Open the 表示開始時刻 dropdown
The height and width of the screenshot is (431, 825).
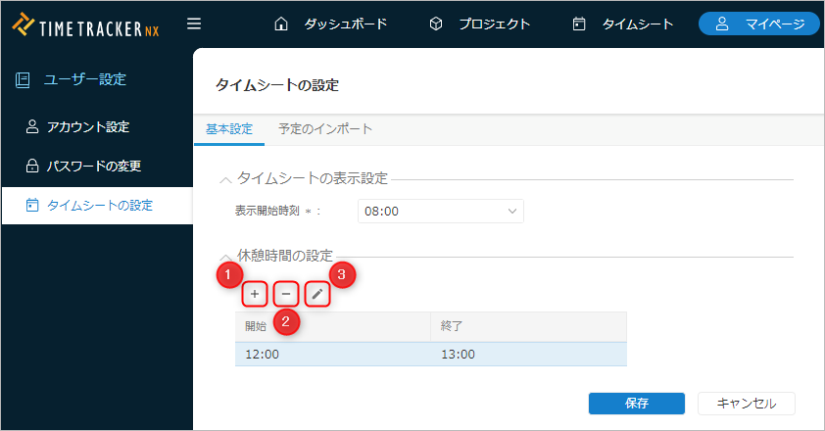441,211
